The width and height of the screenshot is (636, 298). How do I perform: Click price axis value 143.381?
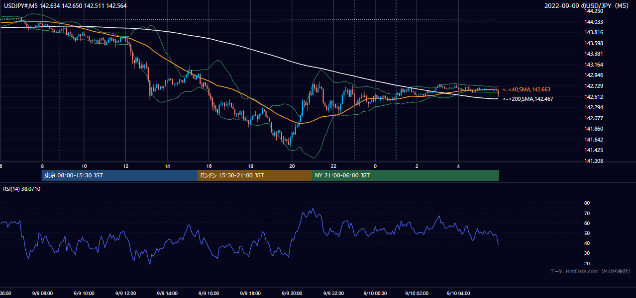click(x=594, y=54)
